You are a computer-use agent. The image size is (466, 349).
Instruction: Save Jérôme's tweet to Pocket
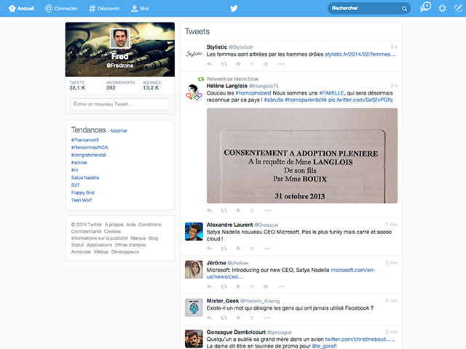266,286
